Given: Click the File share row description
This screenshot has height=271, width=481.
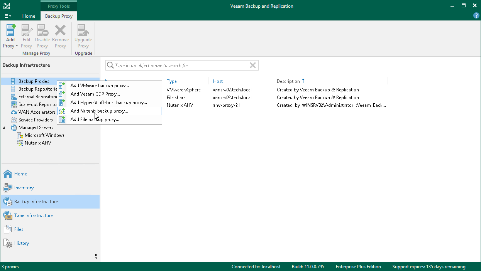Looking at the screenshot, I should click(x=318, y=98).
